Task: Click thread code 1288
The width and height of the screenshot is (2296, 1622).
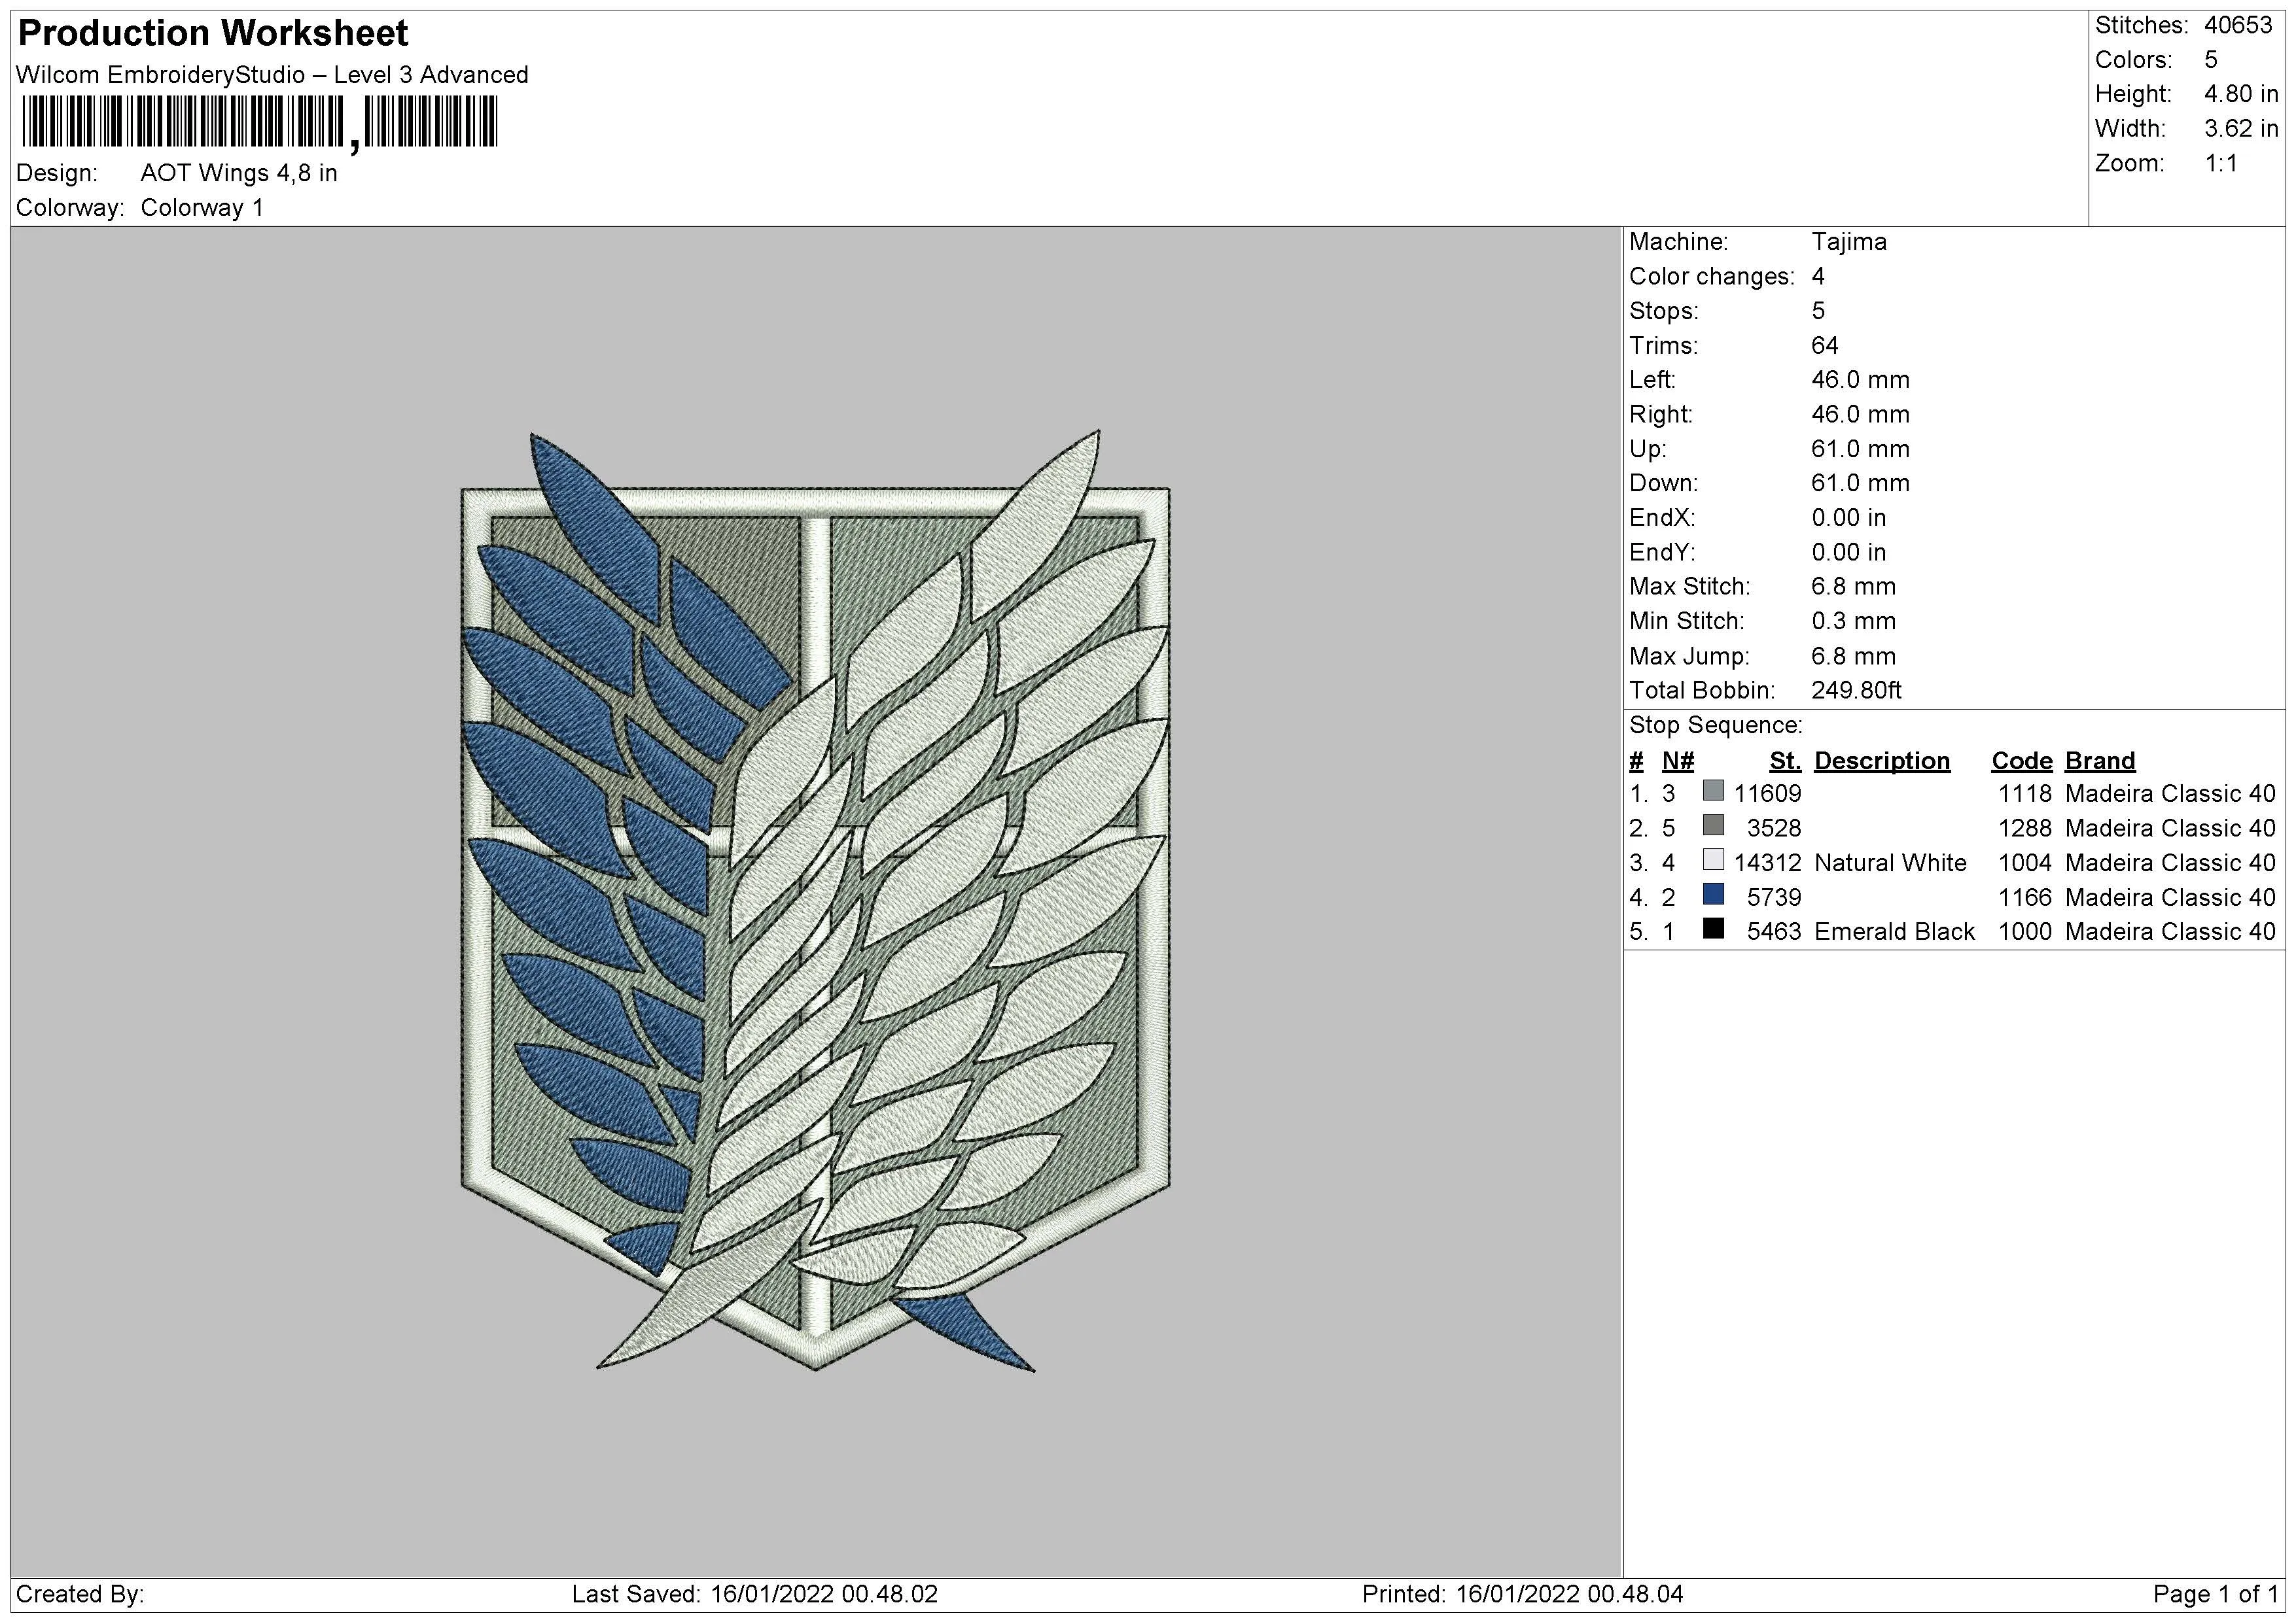Action: [x=2025, y=829]
